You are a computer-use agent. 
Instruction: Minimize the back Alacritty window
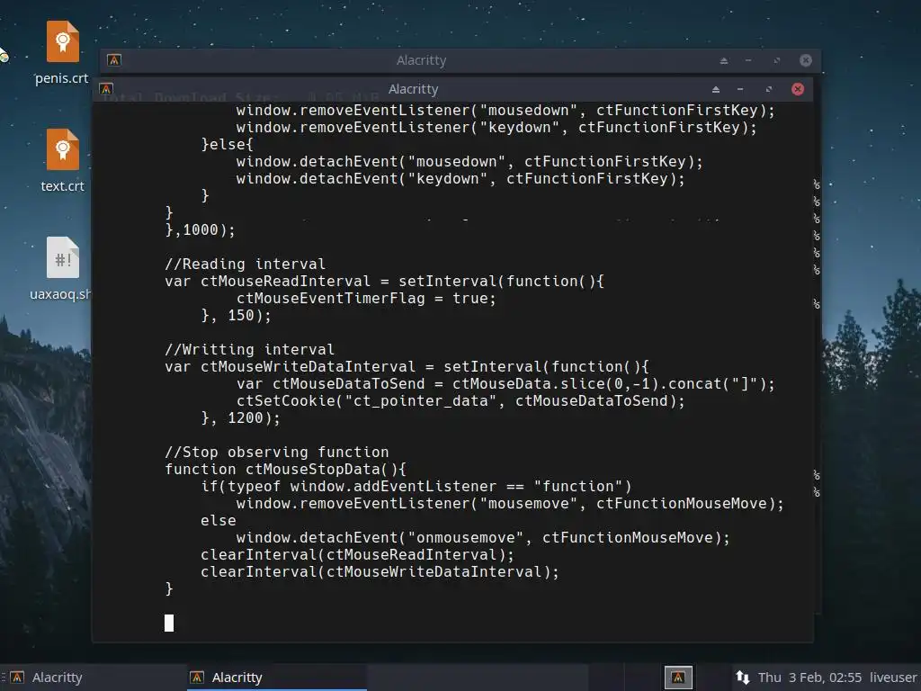[748, 60]
